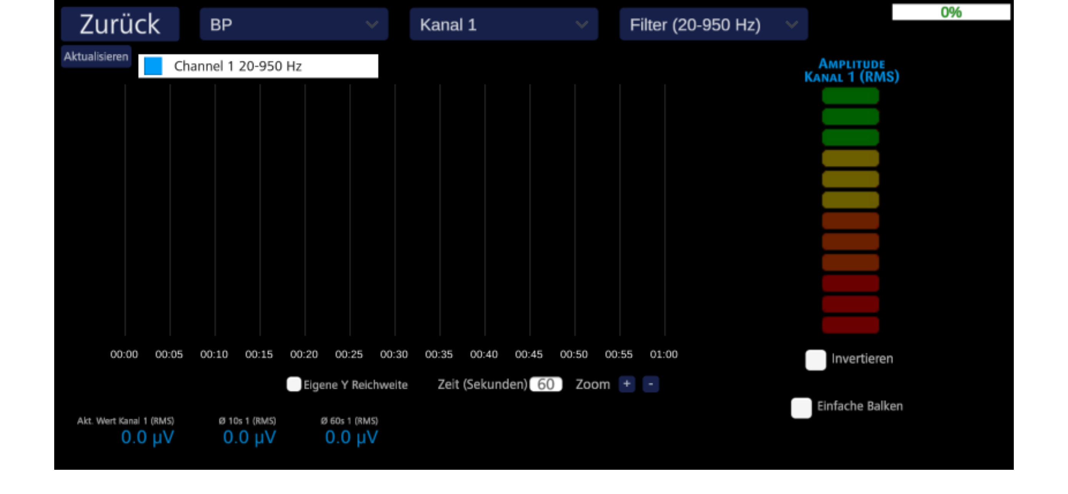Click the Akt. Wert Kanal 1 (RMS) label
The image size is (1068, 494).
click(x=126, y=421)
